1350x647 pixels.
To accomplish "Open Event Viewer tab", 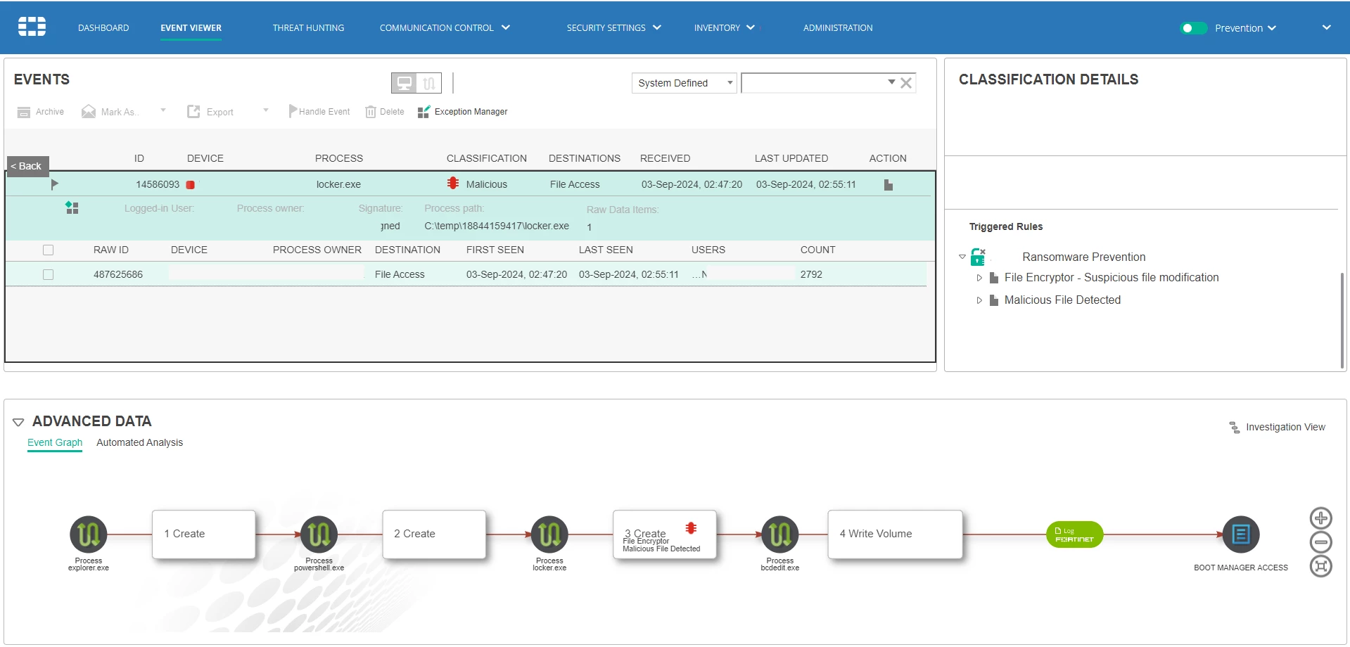I will [x=191, y=28].
